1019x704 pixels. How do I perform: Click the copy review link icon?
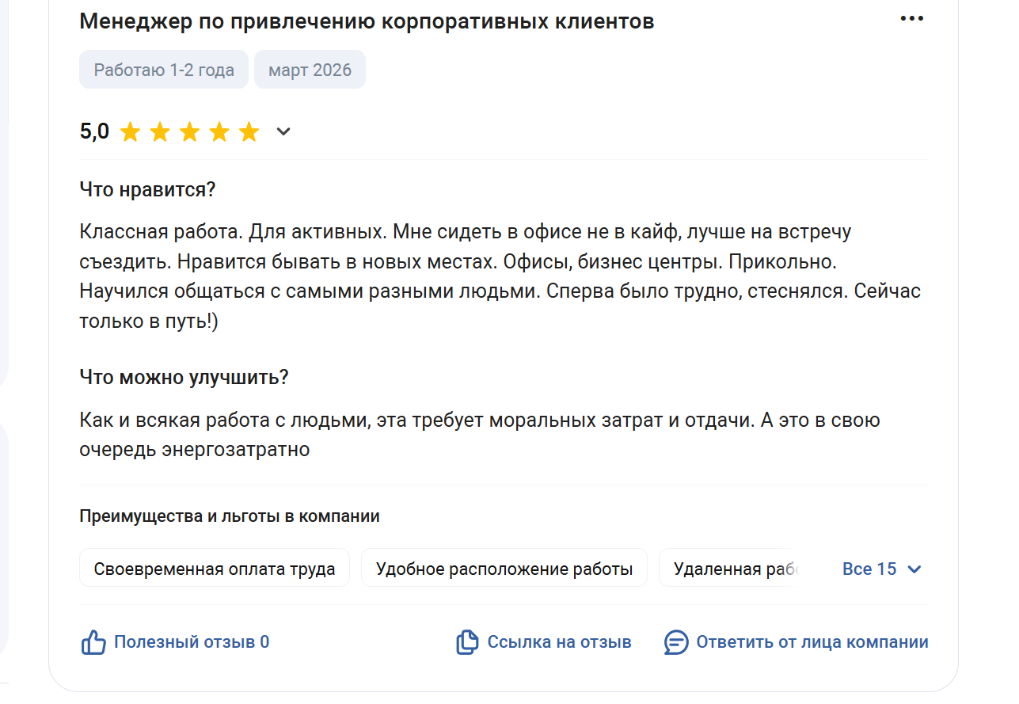(467, 642)
